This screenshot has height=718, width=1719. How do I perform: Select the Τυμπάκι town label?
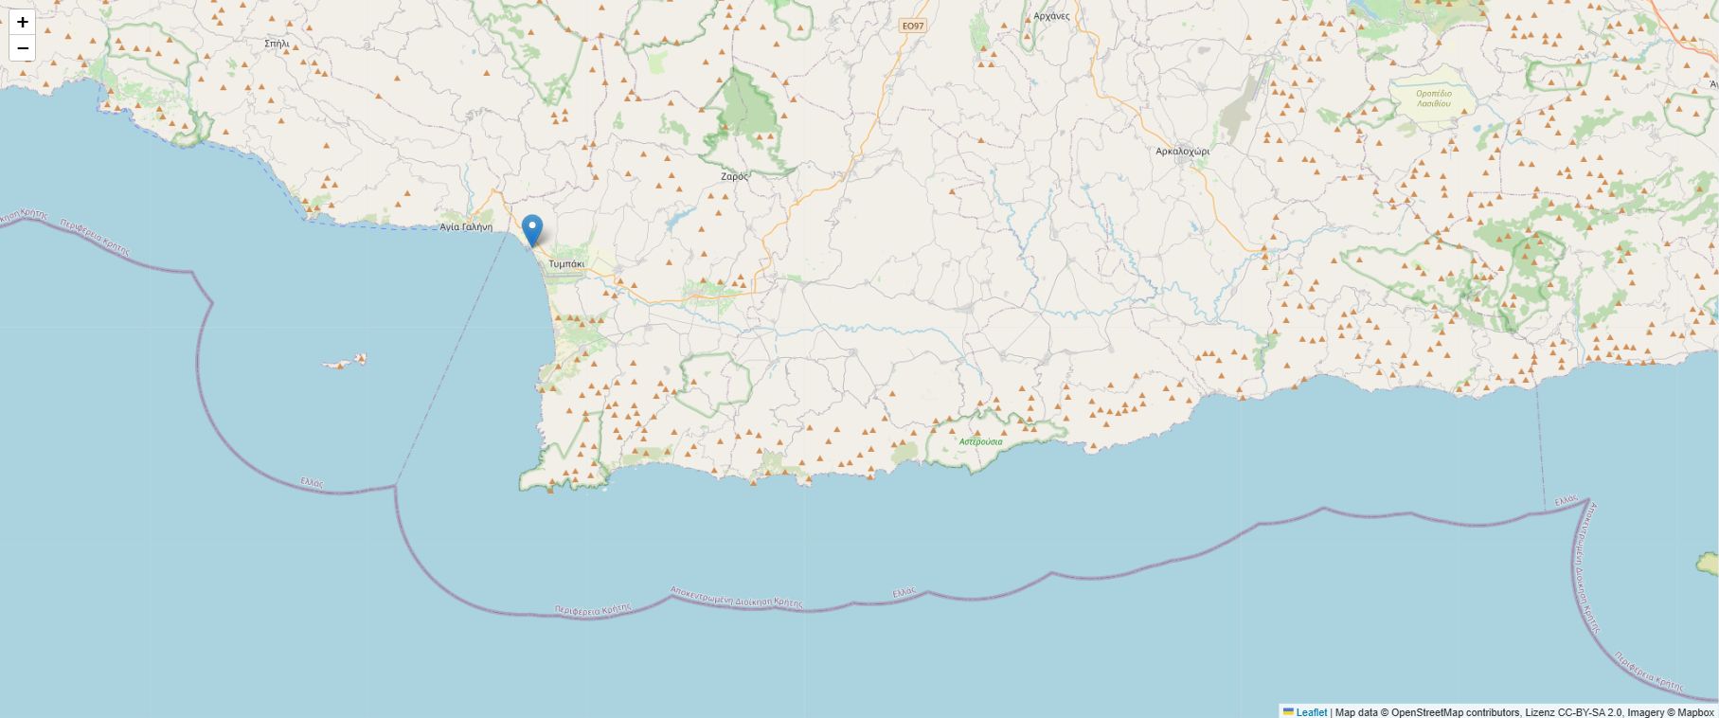566,263
